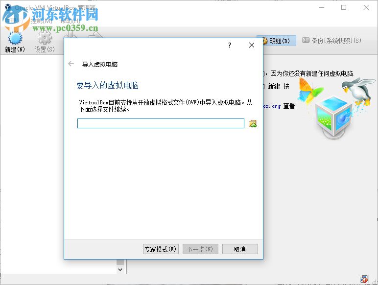This screenshot has width=378, height=285.
Task: Click the New (新建) toolbar icon
Action: click(15, 42)
